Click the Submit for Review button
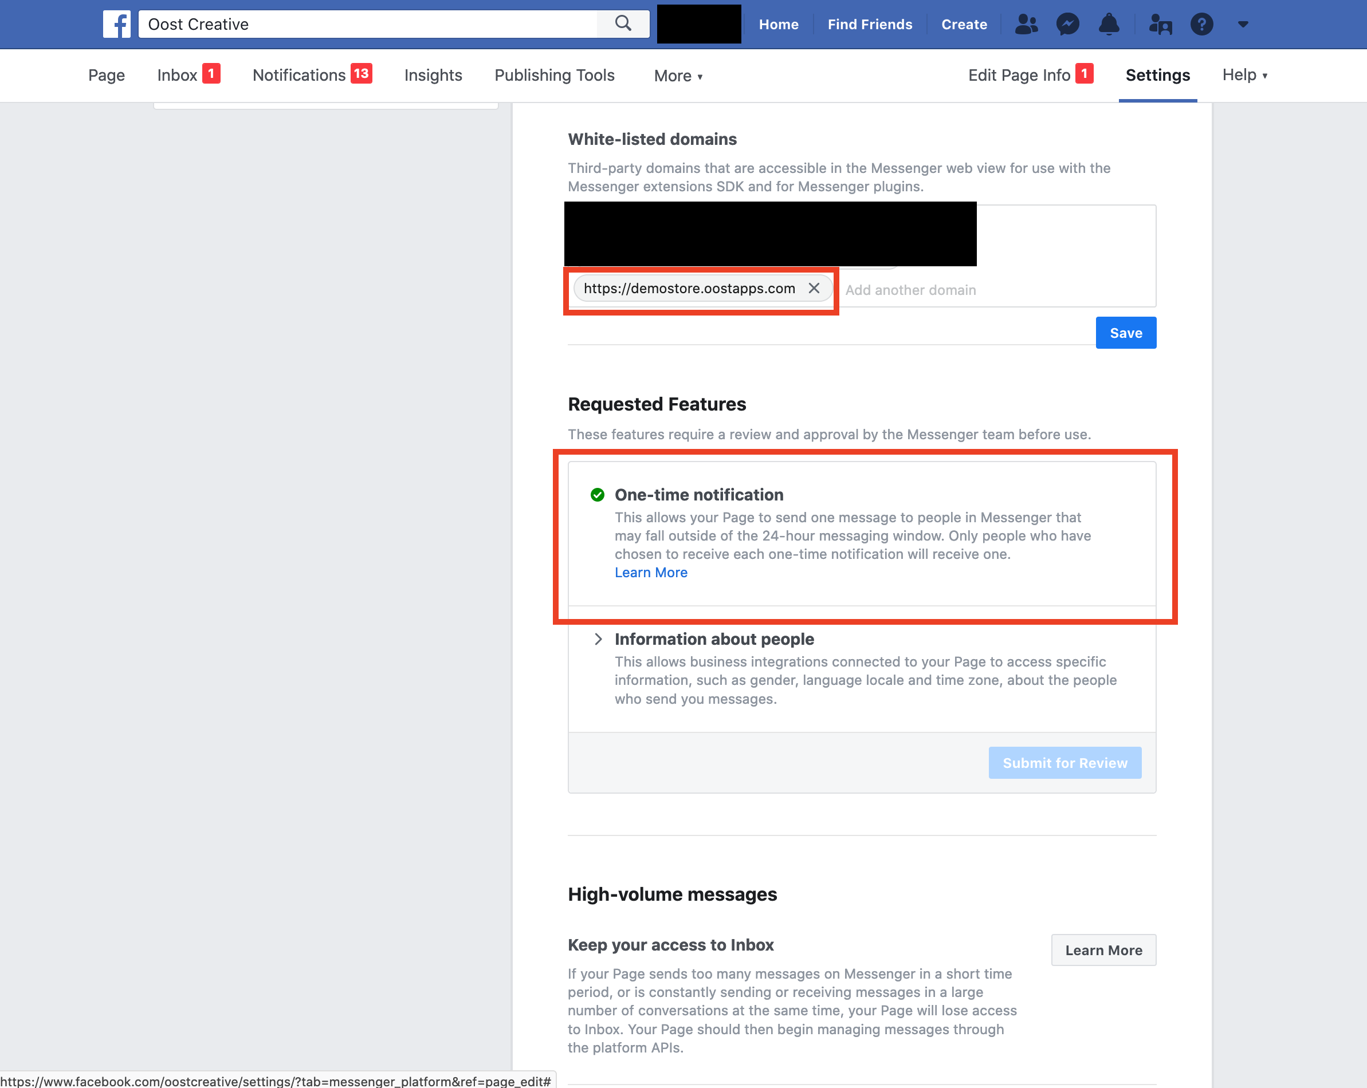The image size is (1367, 1088). pos(1064,762)
